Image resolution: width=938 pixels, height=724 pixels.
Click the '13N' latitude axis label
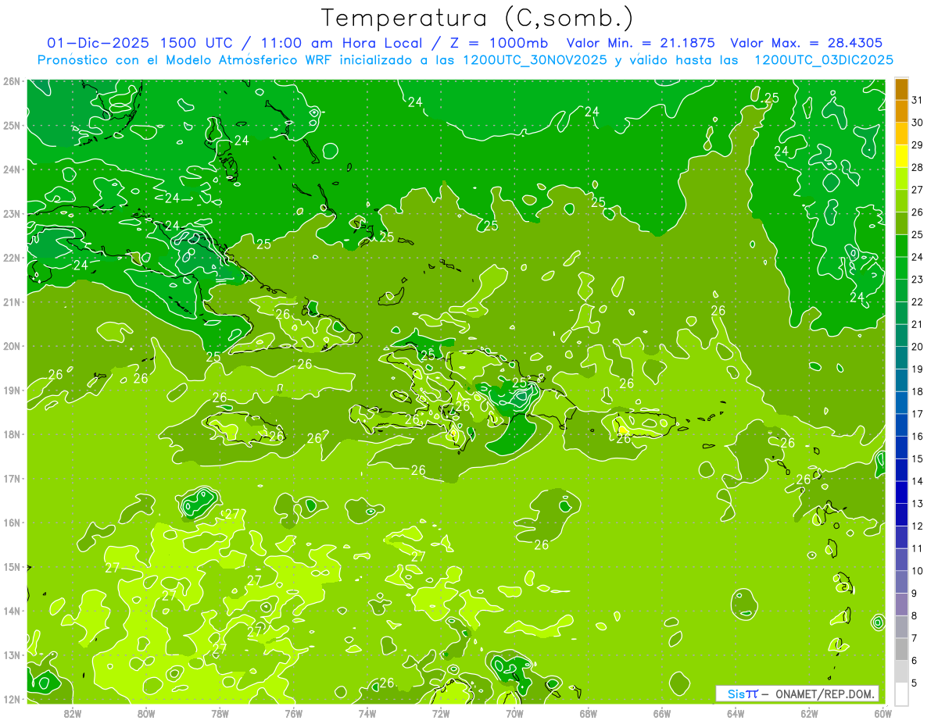click(12, 654)
